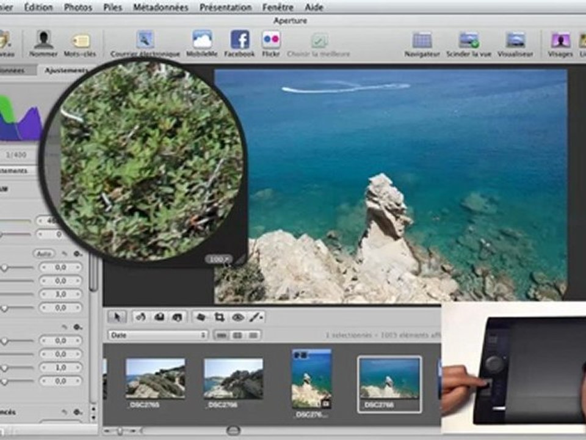Open the Piles menu
586x440 pixels.
coord(112,7)
